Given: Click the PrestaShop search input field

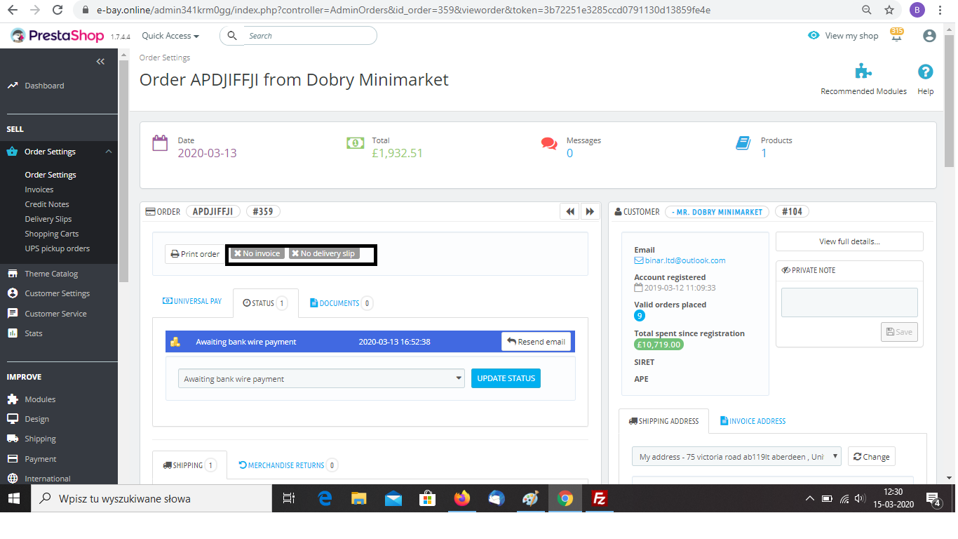Looking at the screenshot, I should pyautogui.click(x=309, y=36).
